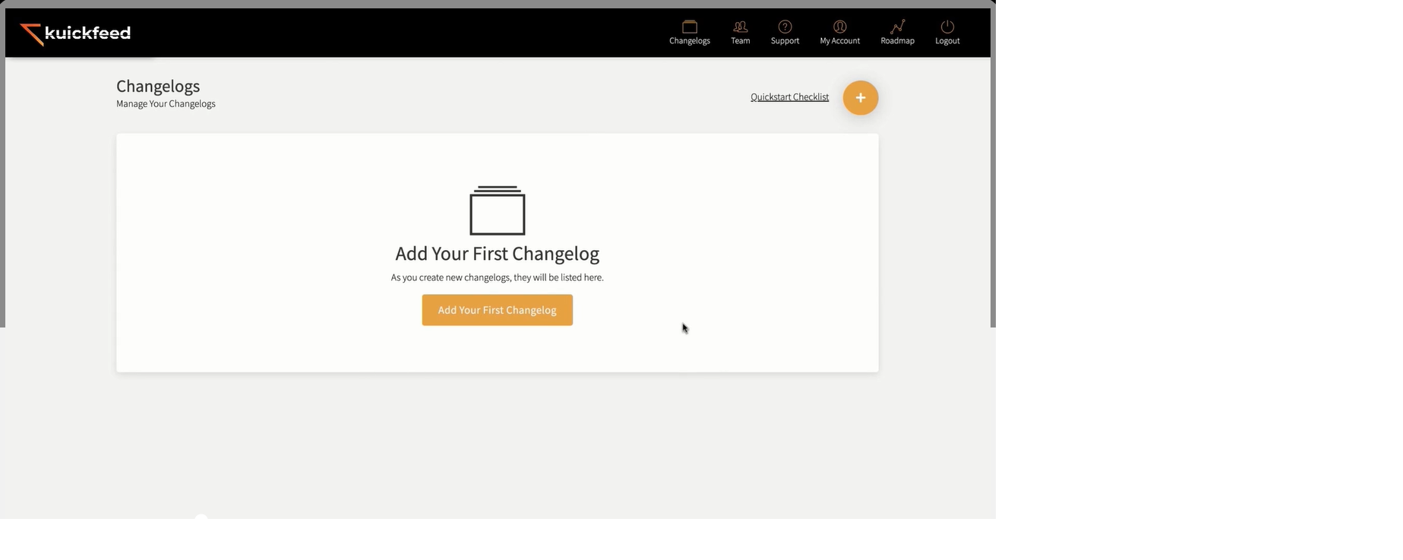Open the Quickstart Checklist link

click(789, 97)
